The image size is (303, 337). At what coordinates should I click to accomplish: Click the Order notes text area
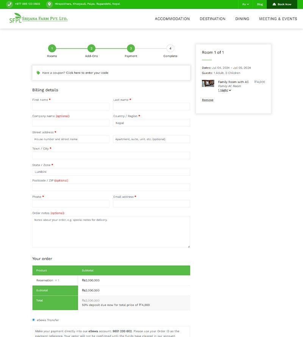coord(111,232)
